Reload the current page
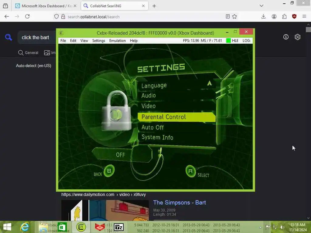Viewport: 311px width, 233px height. (27, 16)
